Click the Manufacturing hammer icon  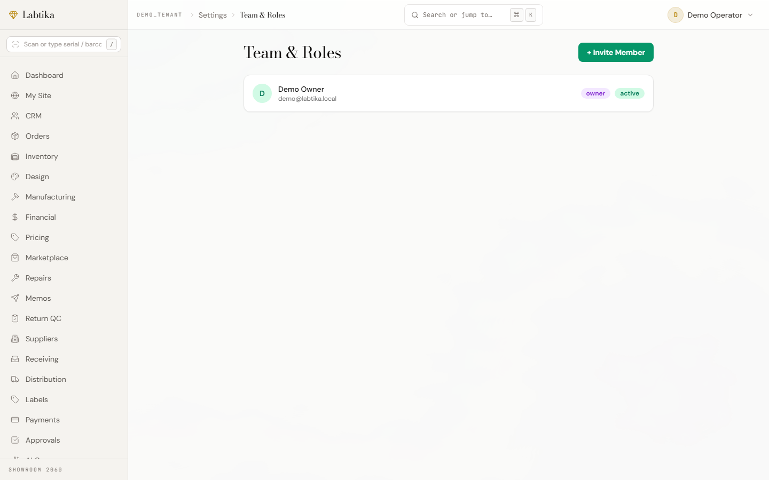coord(15,197)
